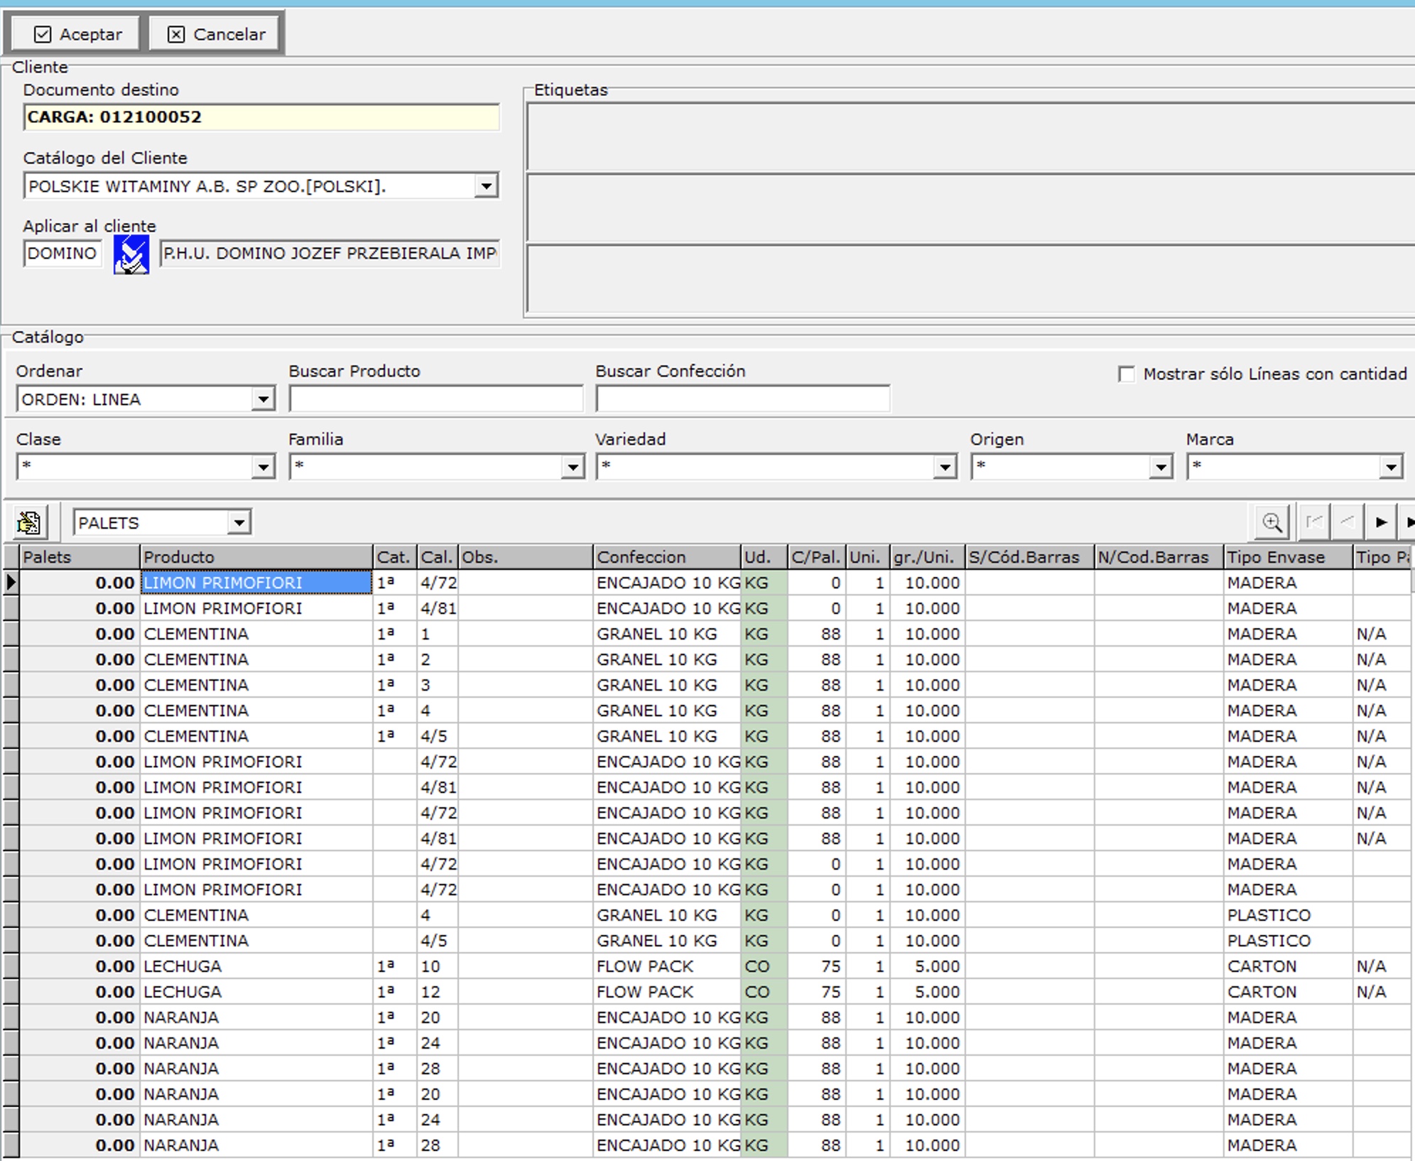Enable Mostrar sólo Líneas con cantidad
1415x1161 pixels.
point(1126,374)
